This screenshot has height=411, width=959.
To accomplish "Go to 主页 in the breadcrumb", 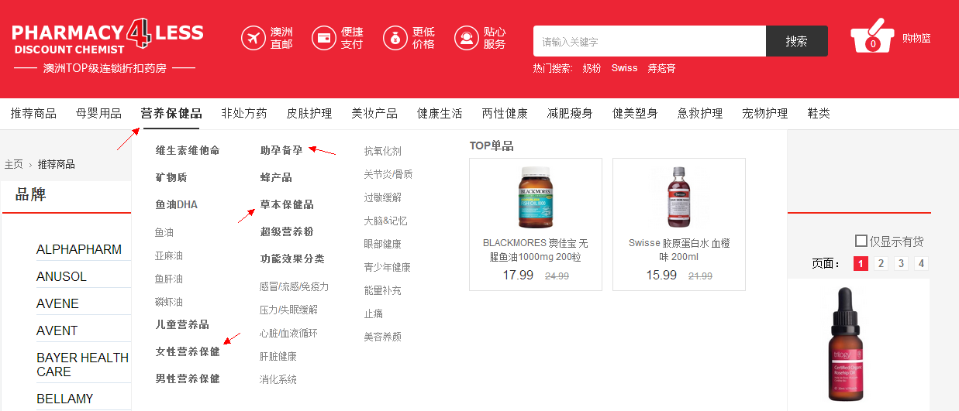I will tap(14, 164).
